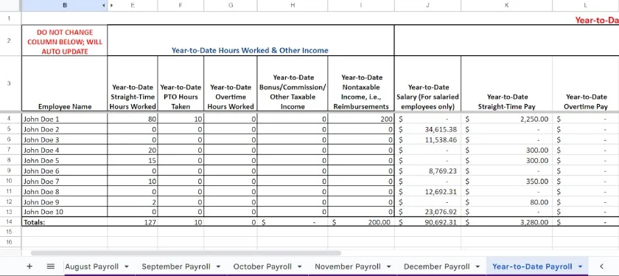Open December Payroll tab dropdown arrow
This screenshot has height=276, width=619.
tap(478, 266)
